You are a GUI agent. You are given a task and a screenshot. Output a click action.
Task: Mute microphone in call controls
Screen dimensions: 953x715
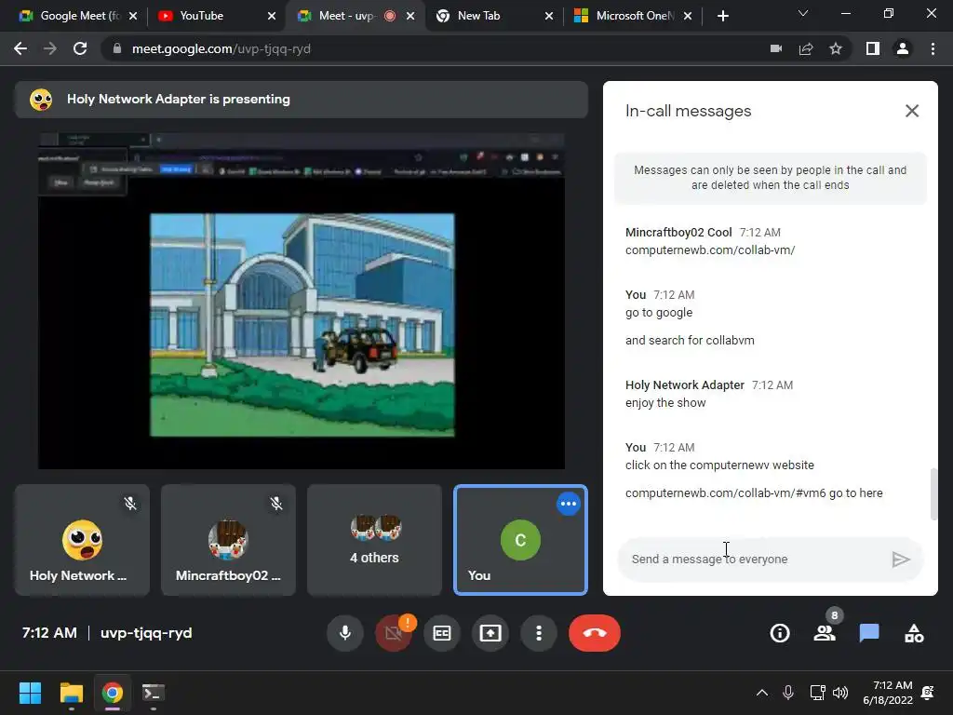[344, 633]
